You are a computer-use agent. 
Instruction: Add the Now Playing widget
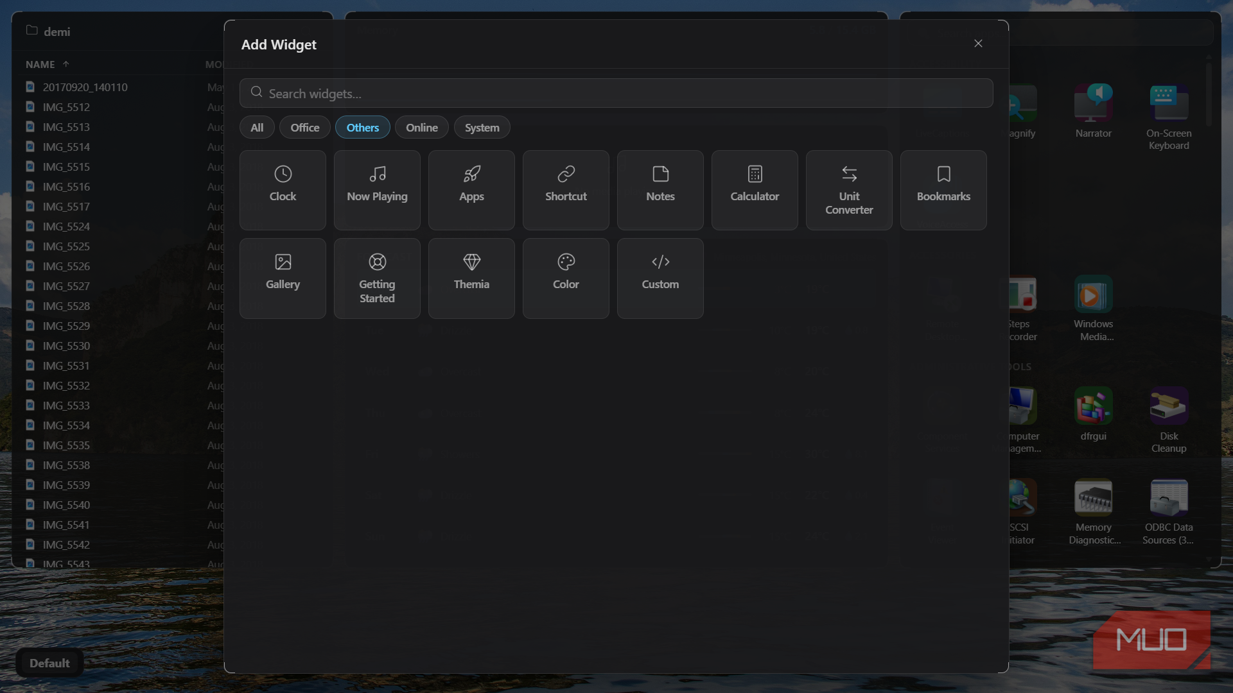click(x=377, y=190)
